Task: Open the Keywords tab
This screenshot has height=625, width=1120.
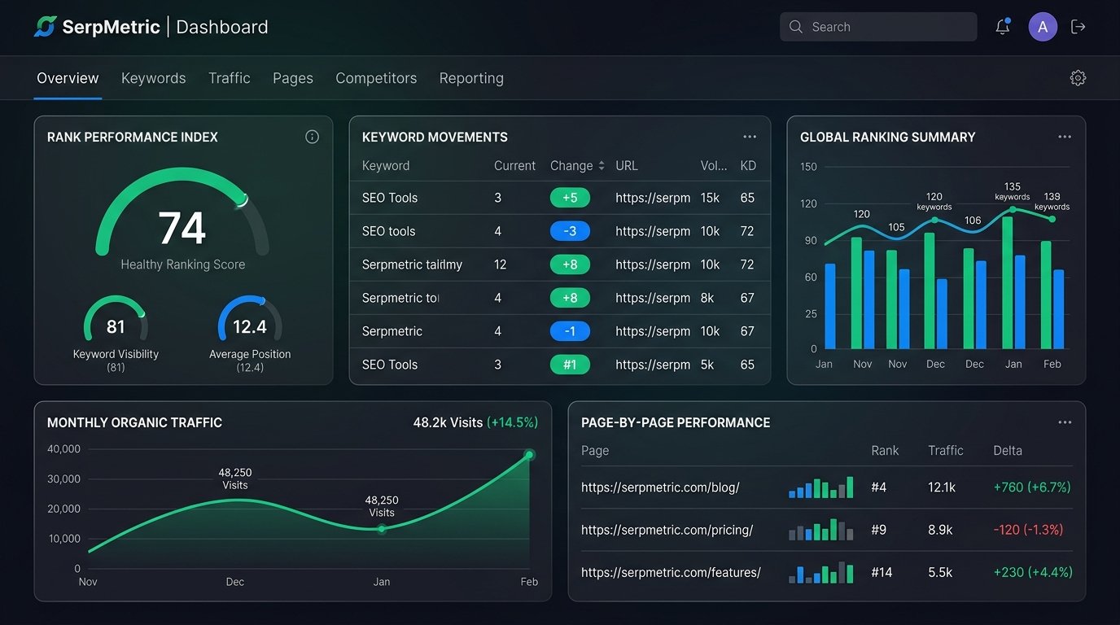Action: pyautogui.click(x=153, y=78)
